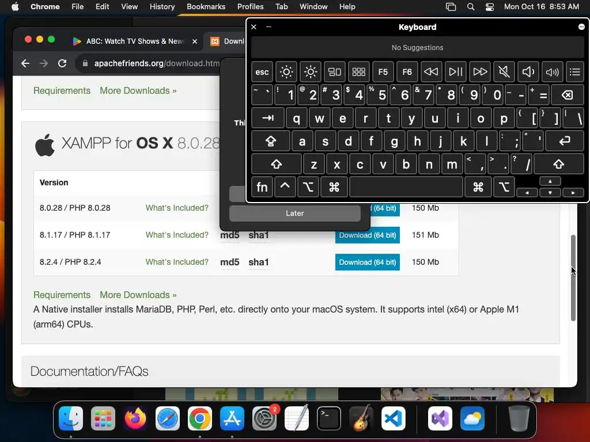Screen dimensions: 590x442
Task: Toggle the right shift key
Action: (x=559, y=164)
